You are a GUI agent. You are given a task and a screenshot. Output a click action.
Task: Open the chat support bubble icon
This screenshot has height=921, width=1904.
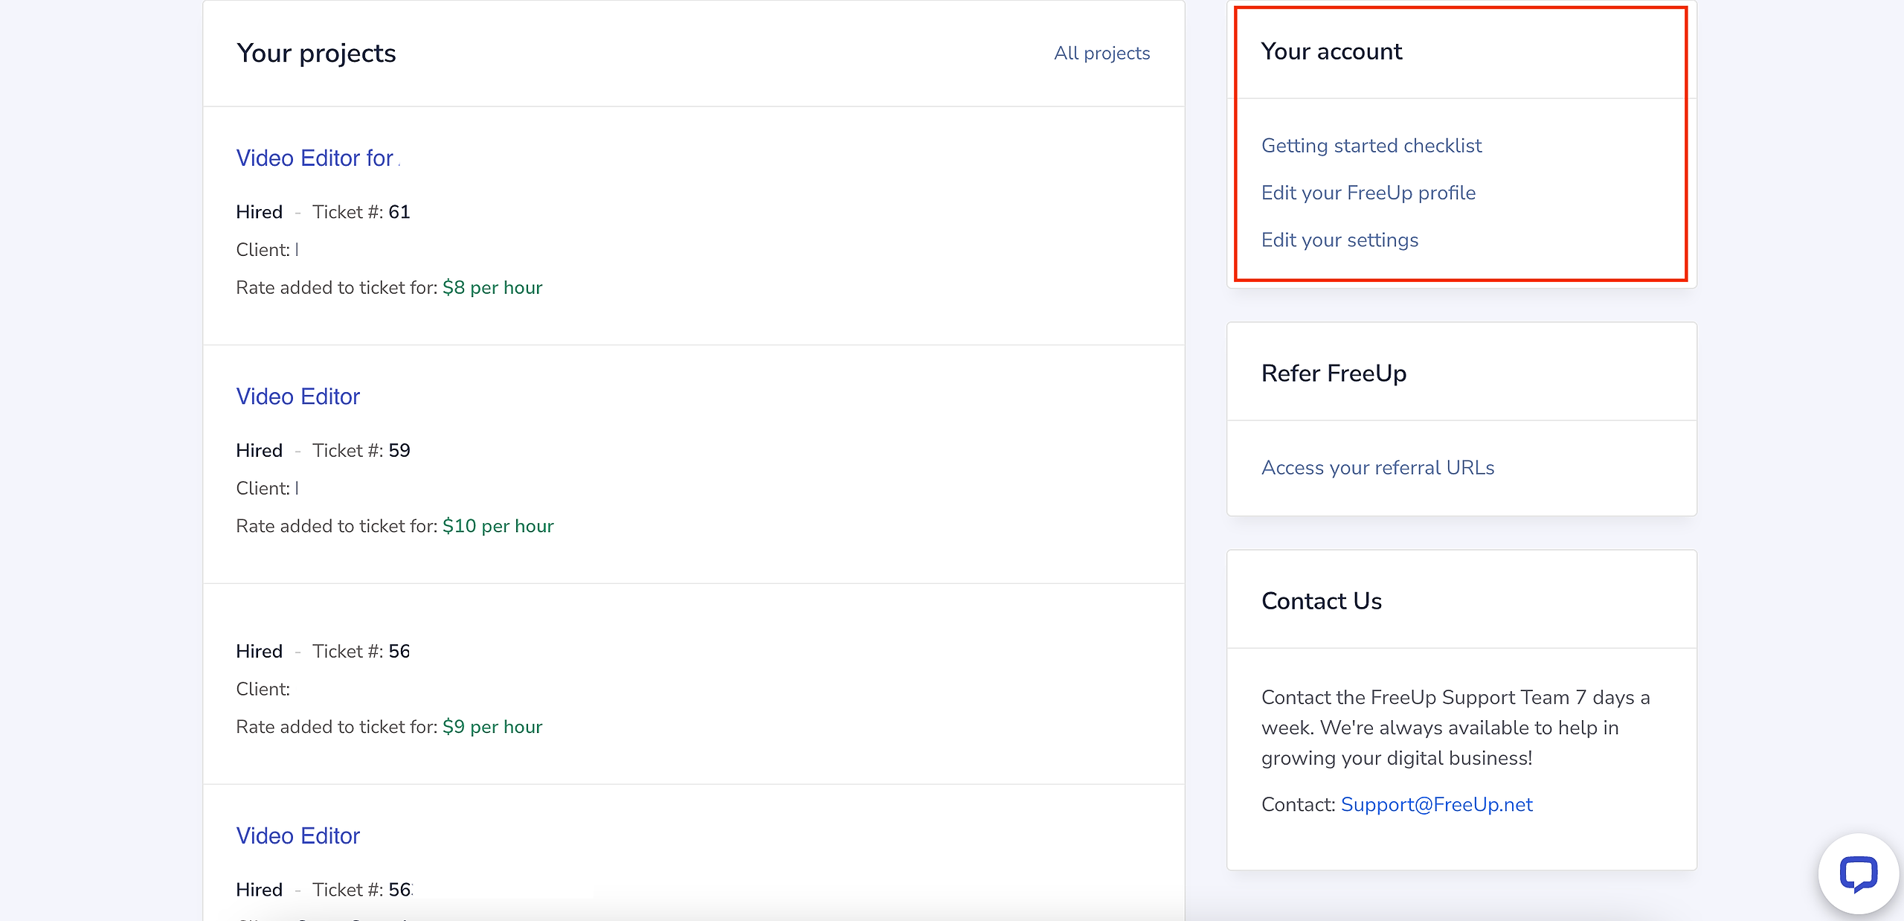point(1858,873)
